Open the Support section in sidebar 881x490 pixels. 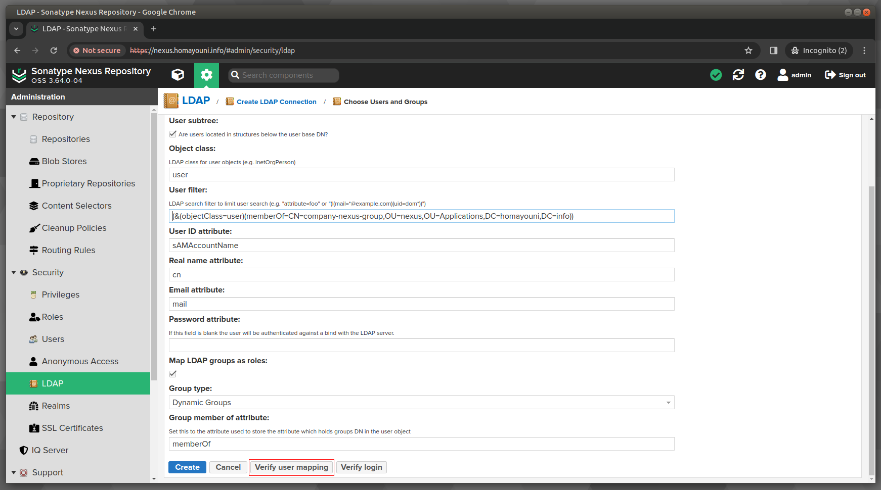point(48,472)
